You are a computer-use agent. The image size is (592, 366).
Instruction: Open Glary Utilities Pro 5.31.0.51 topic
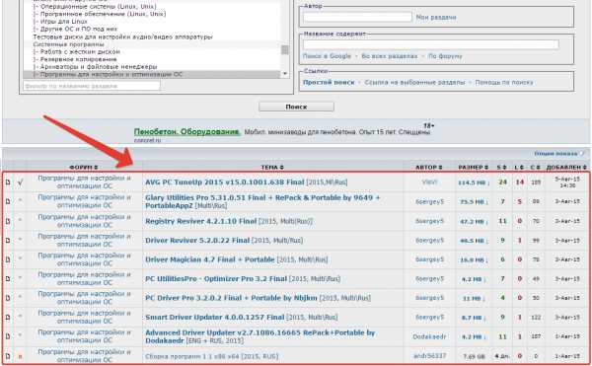262,201
